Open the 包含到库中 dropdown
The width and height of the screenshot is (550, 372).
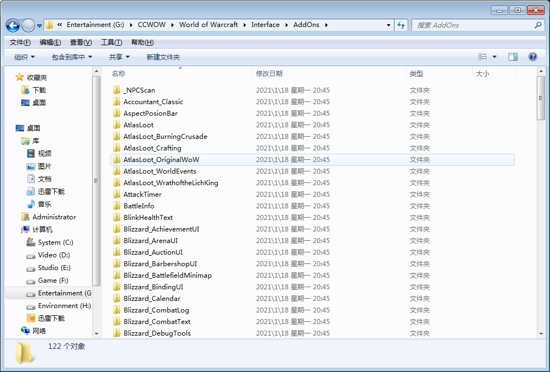click(72, 57)
